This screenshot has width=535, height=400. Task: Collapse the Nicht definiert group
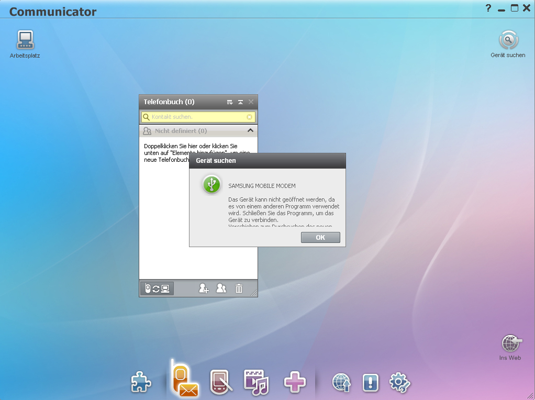(x=250, y=130)
